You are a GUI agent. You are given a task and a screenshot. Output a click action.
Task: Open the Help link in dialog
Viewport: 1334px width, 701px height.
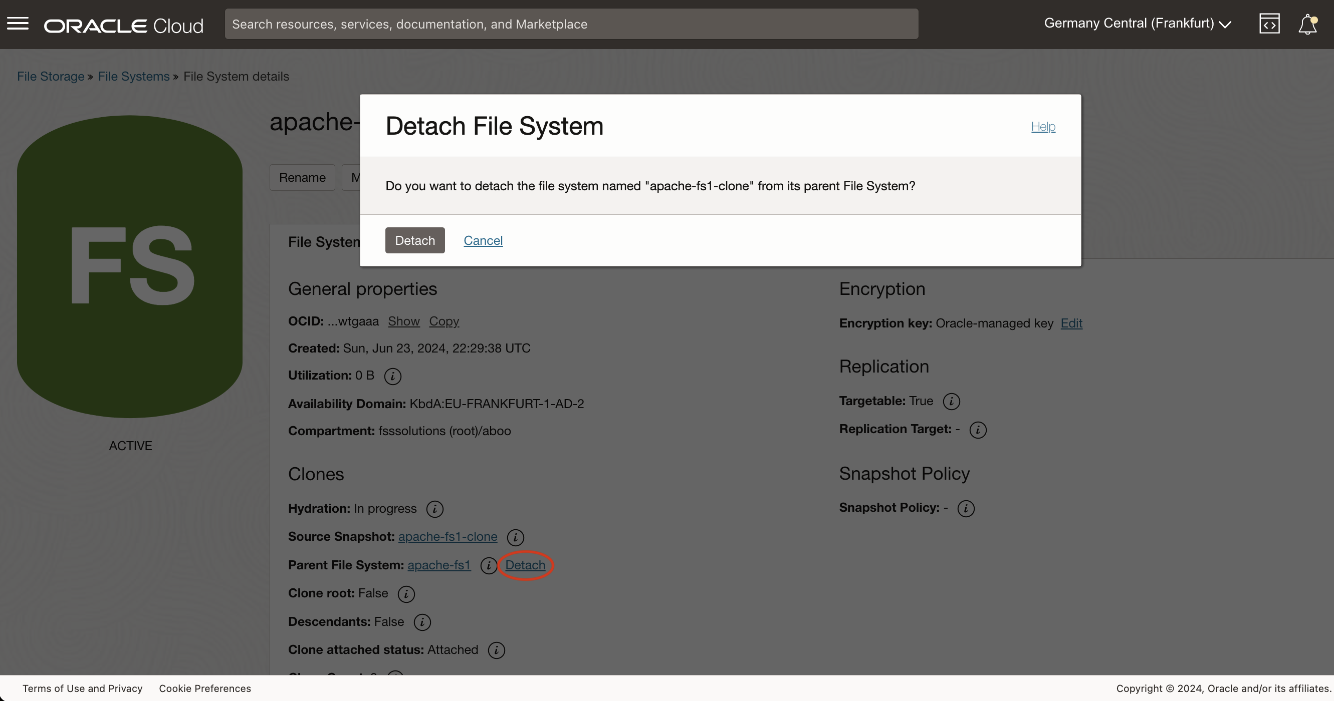(1042, 126)
